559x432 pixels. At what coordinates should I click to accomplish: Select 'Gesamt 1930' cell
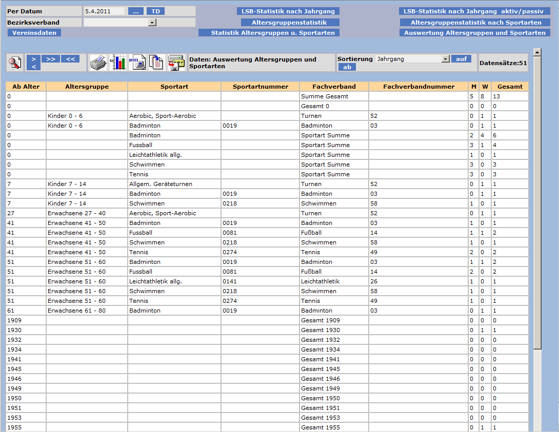334,330
